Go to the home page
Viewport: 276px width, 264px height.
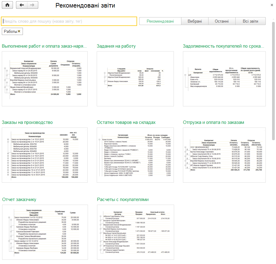pos(8,5)
